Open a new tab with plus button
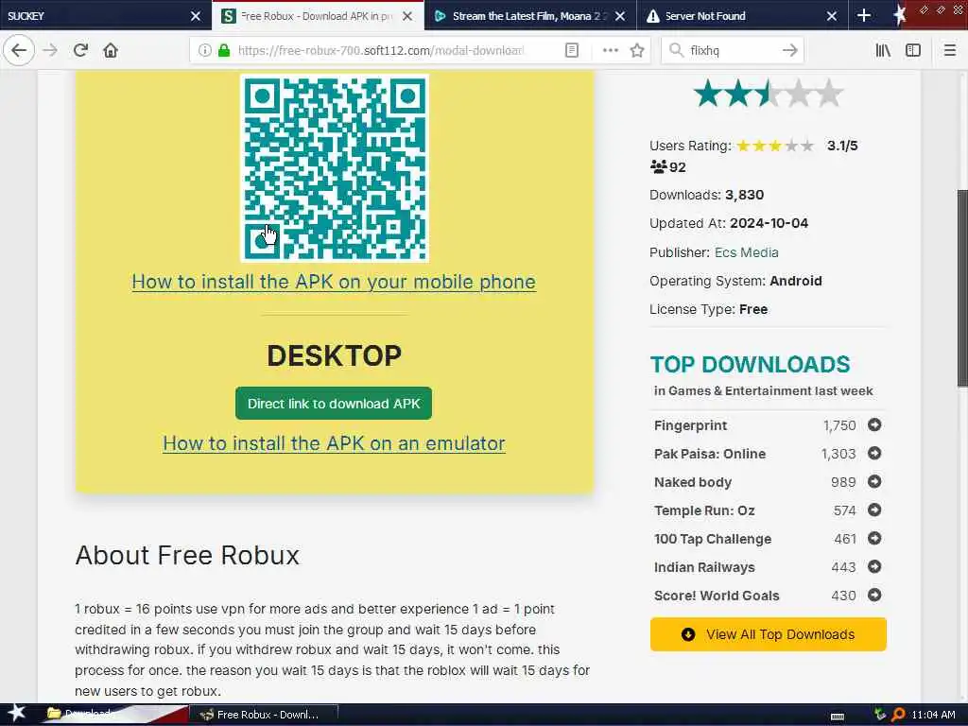The image size is (968, 726). (864, 15)
